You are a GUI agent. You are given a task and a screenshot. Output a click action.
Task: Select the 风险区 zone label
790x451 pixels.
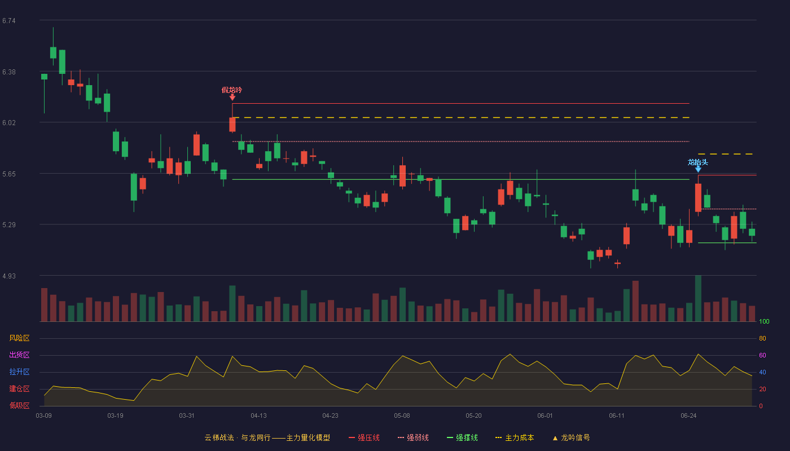[19, 338]
